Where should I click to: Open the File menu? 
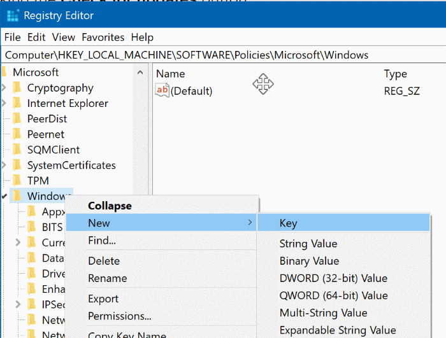[13, 38]
